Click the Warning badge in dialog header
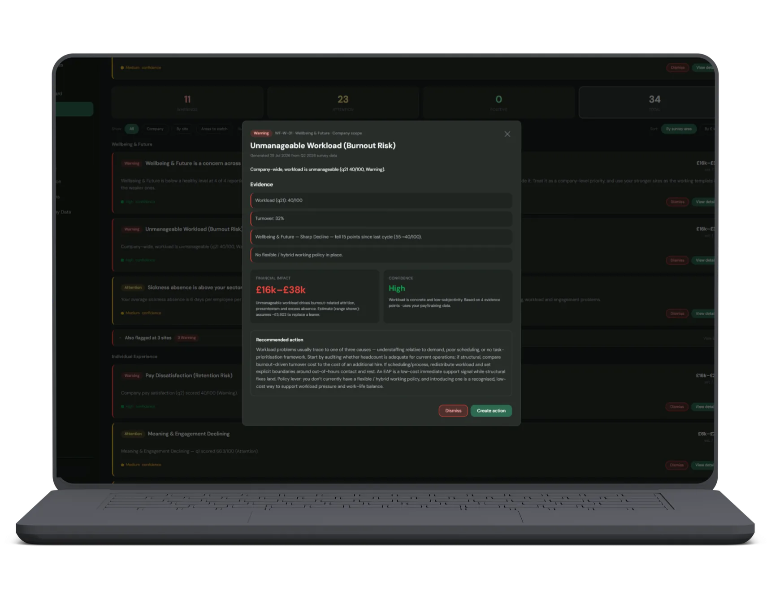The image size is (771, 600). click(x=261, y=133)
